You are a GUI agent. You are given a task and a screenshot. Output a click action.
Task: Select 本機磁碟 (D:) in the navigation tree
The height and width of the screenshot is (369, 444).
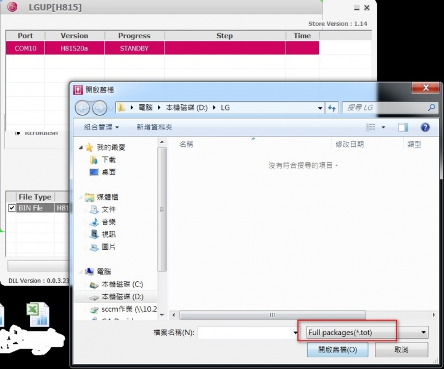click(x=122, y=297)
